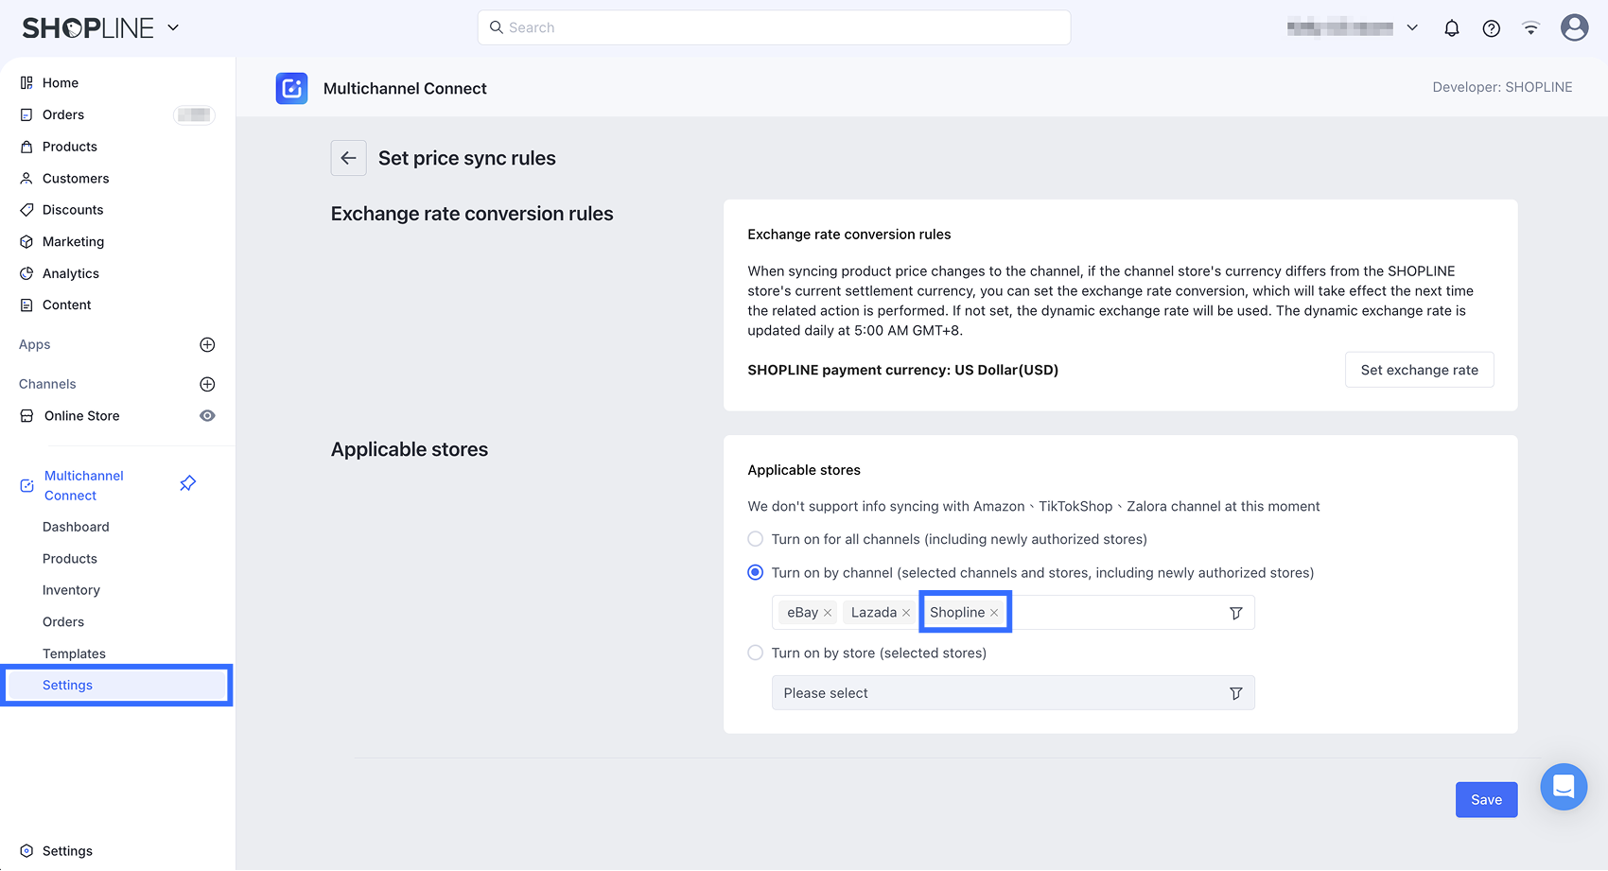Viewport: 1608px width, 871px height.
Task: Click the top Search field
Action: coord(774,27)
